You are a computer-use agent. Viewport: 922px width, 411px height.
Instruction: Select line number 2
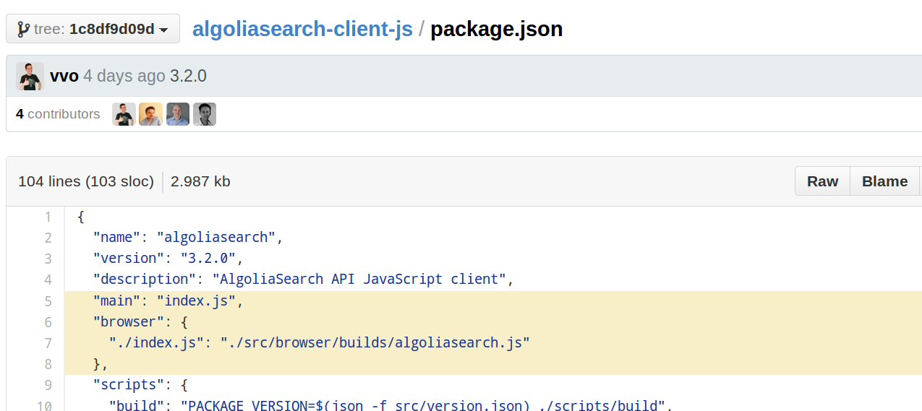(x=48, y=238)
